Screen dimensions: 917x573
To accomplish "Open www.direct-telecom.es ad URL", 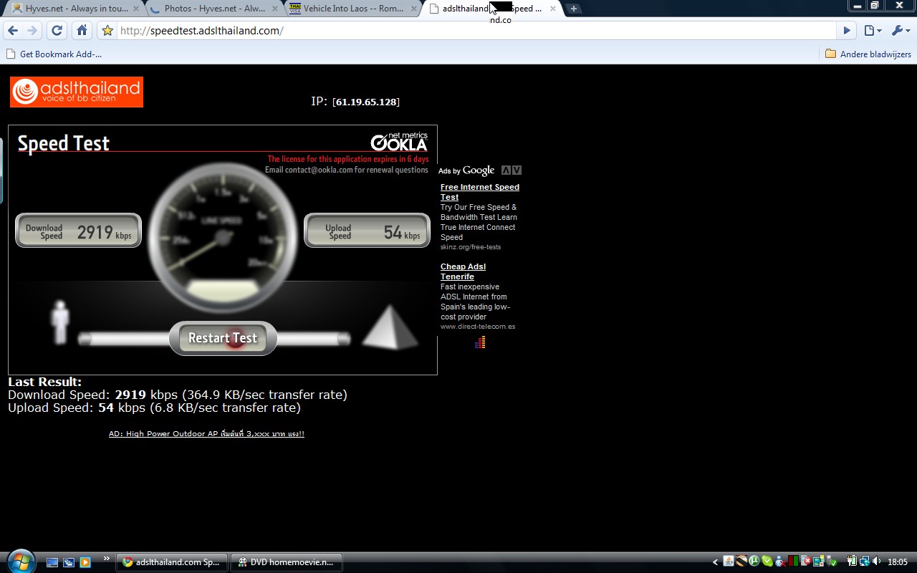I will tap(478, 327).
